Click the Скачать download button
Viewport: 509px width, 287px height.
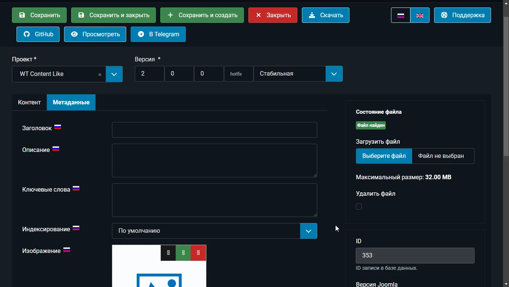[x=325, y=15]
